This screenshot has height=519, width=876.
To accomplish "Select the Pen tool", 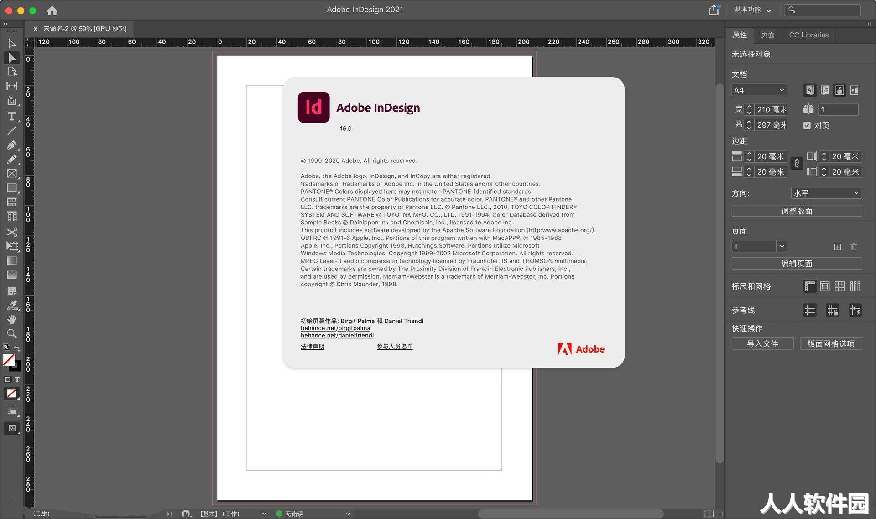I will [x=12, y=145].
